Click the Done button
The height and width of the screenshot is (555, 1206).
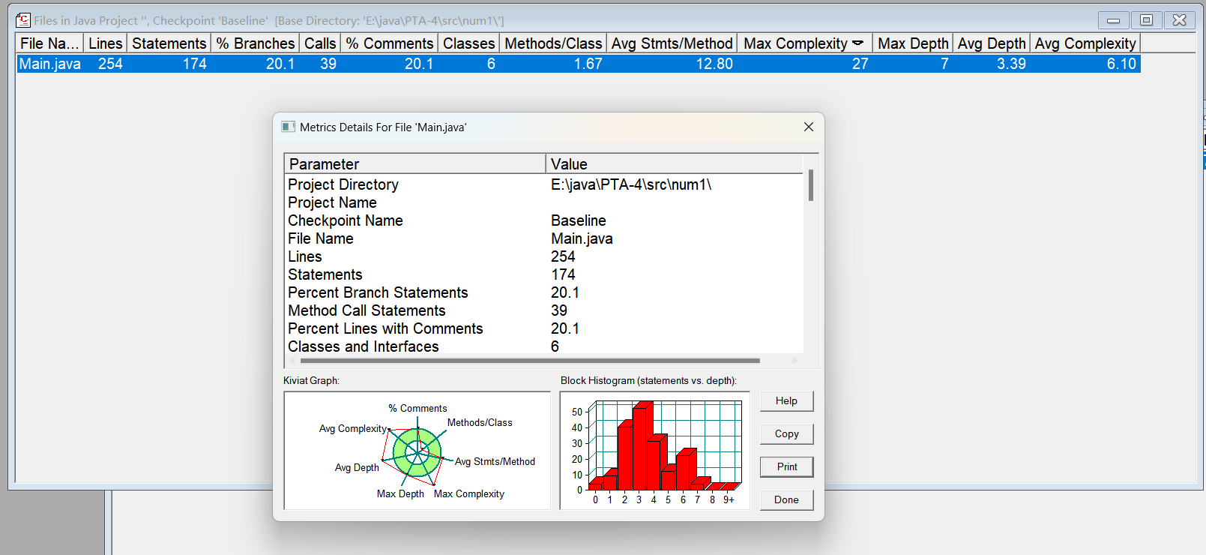[786, 500]
